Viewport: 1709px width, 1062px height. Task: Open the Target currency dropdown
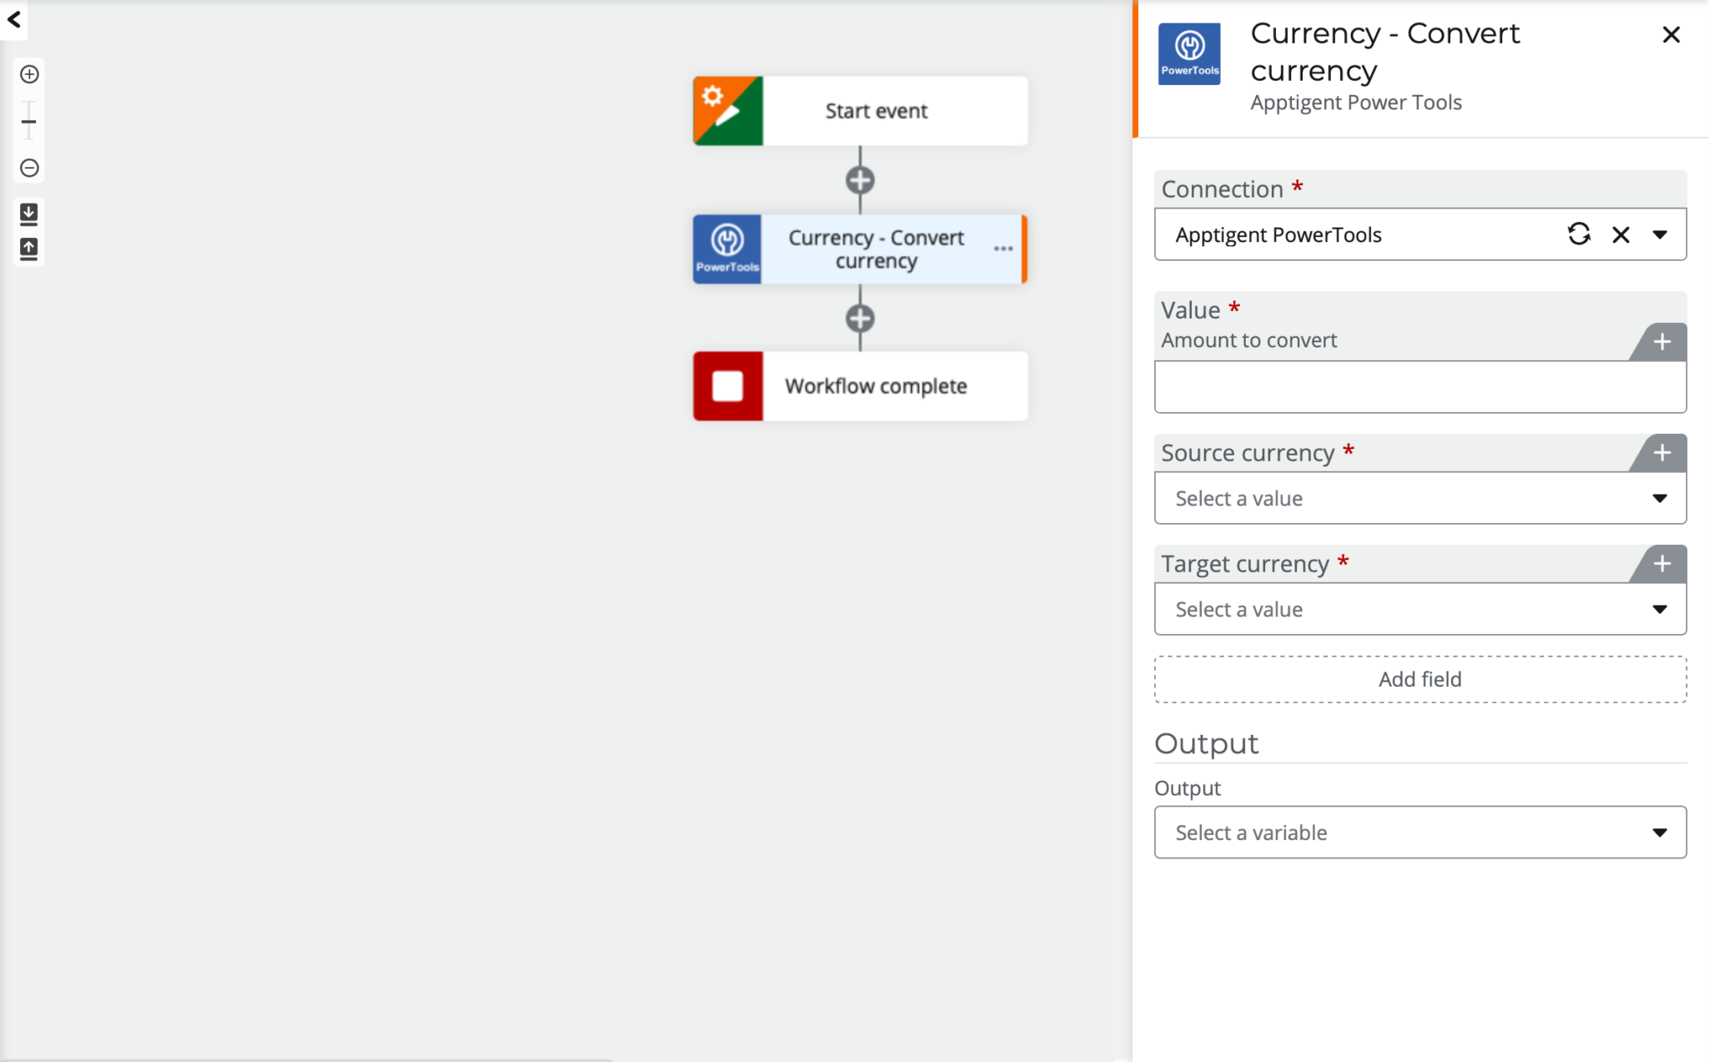tap(1659, 609)
